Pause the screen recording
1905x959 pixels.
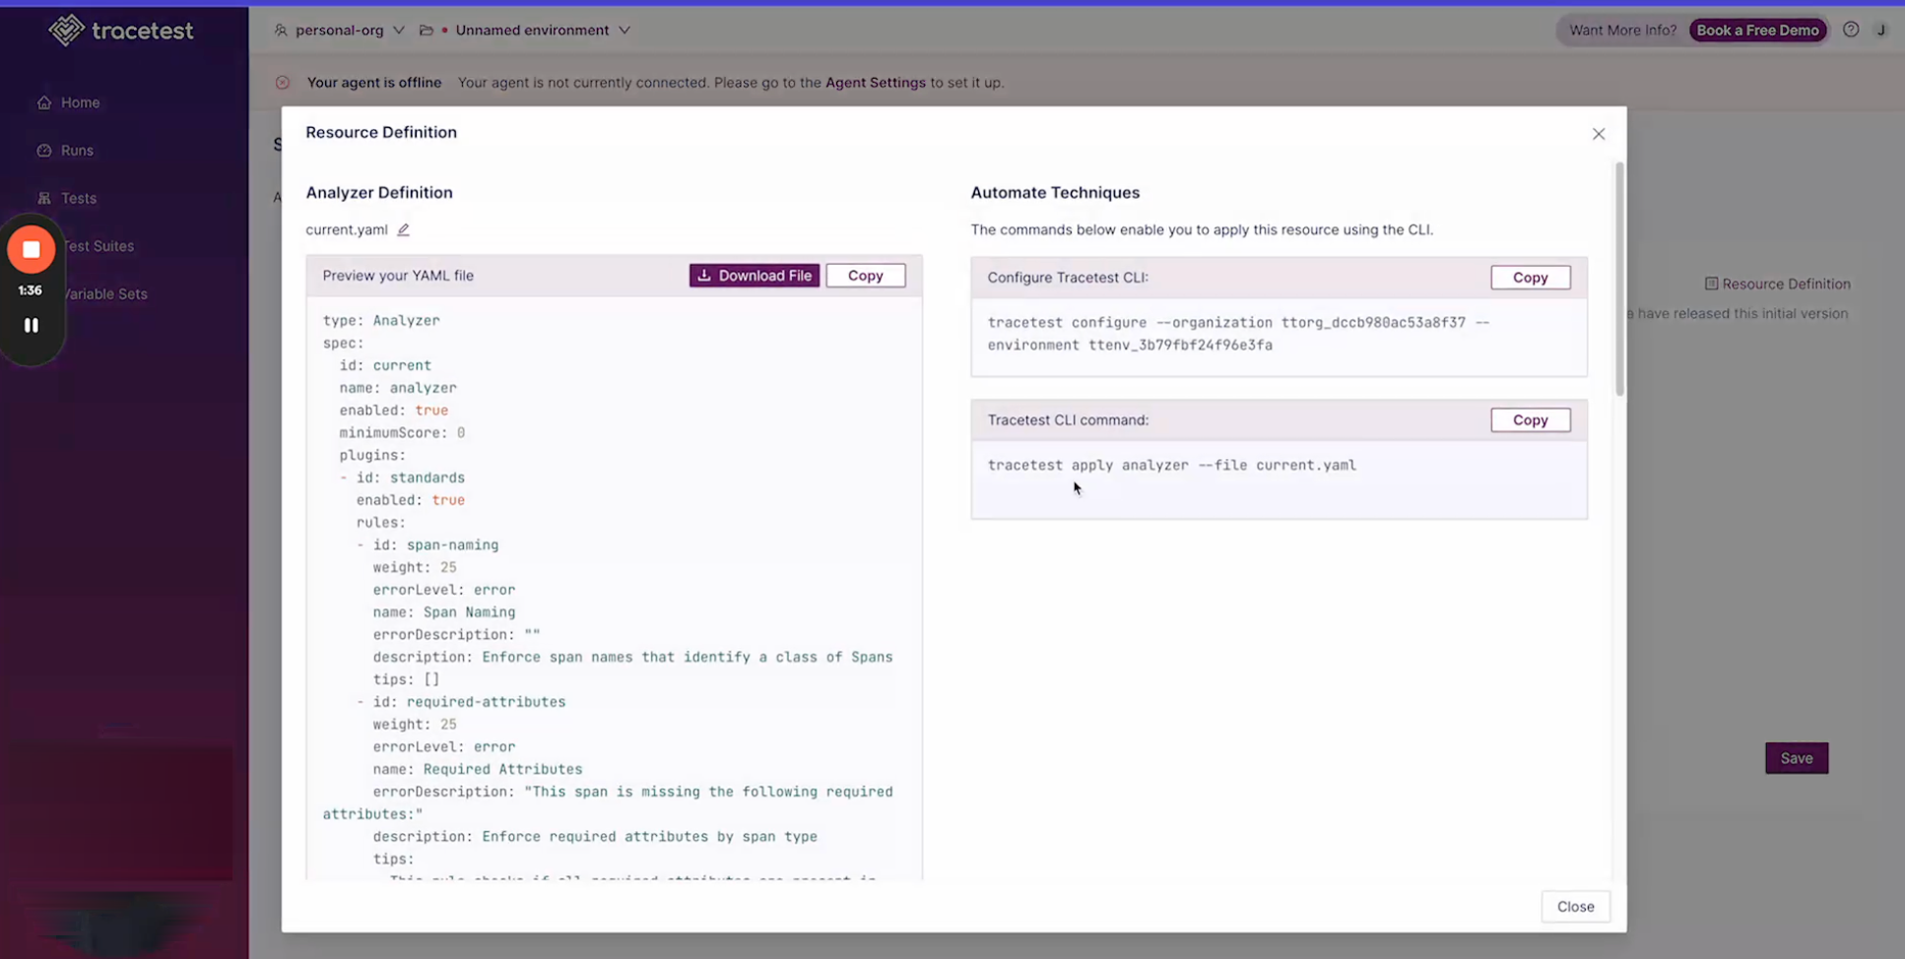pos(32,325)
